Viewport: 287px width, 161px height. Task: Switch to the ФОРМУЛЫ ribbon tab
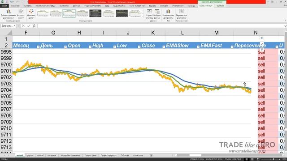coord(64,6)
